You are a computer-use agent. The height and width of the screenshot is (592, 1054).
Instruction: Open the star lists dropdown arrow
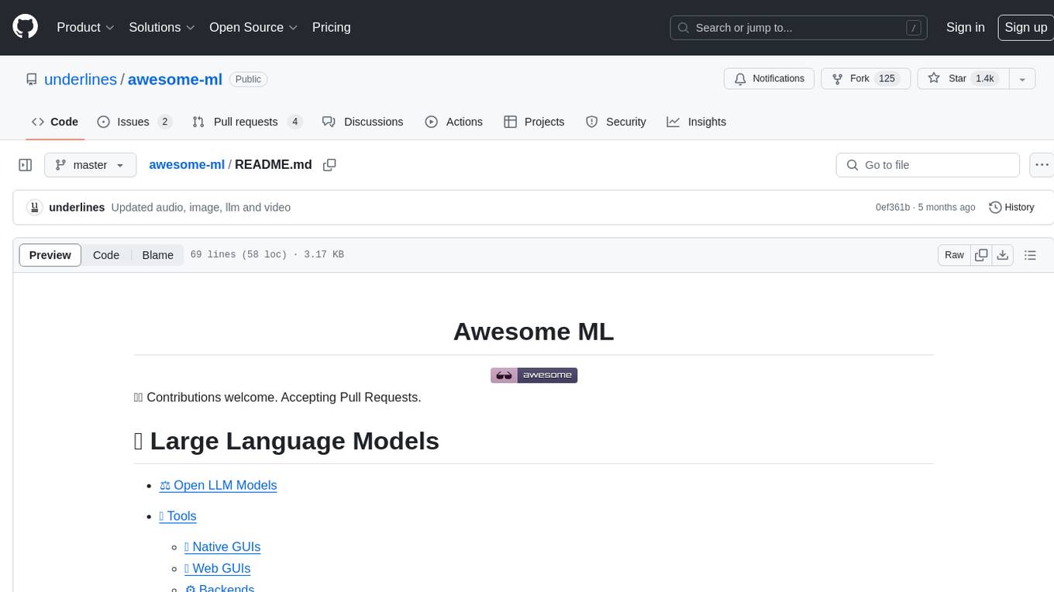coord(1022,79)
